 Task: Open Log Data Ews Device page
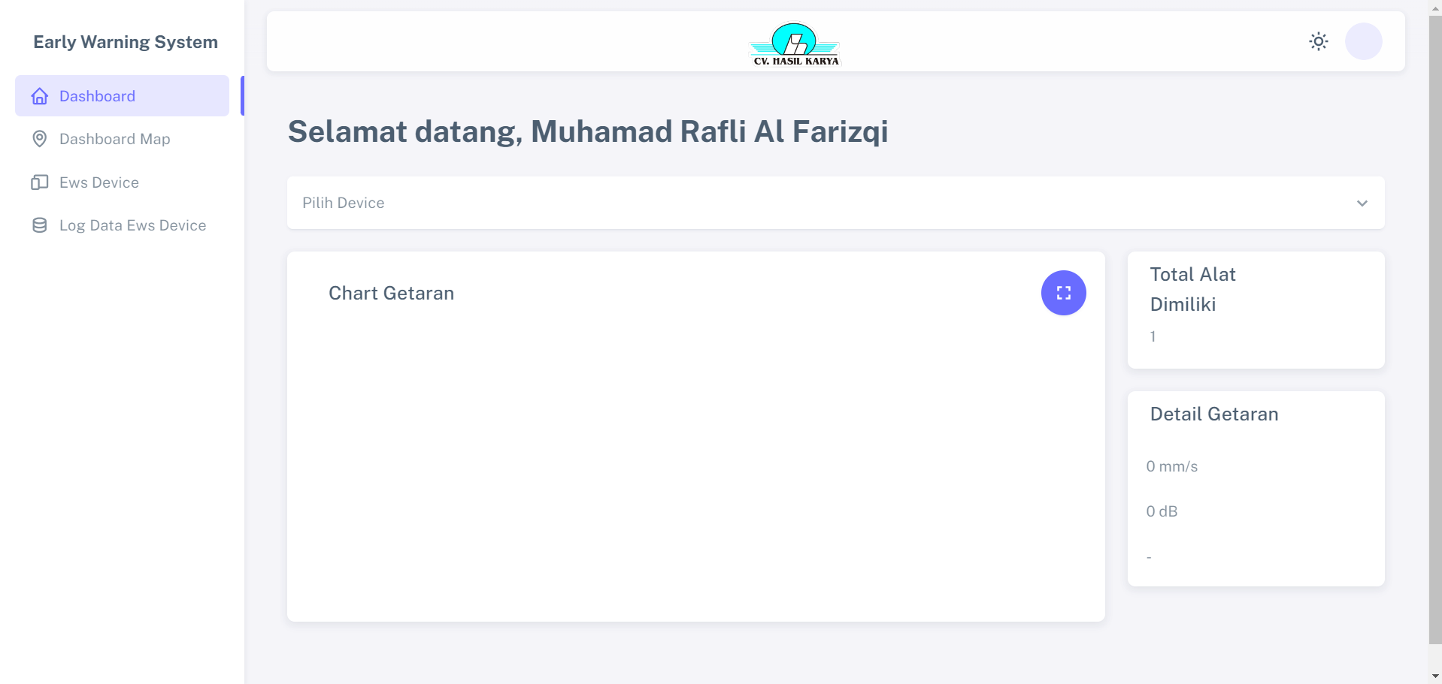pyautogui.click(x=132, y=225)
